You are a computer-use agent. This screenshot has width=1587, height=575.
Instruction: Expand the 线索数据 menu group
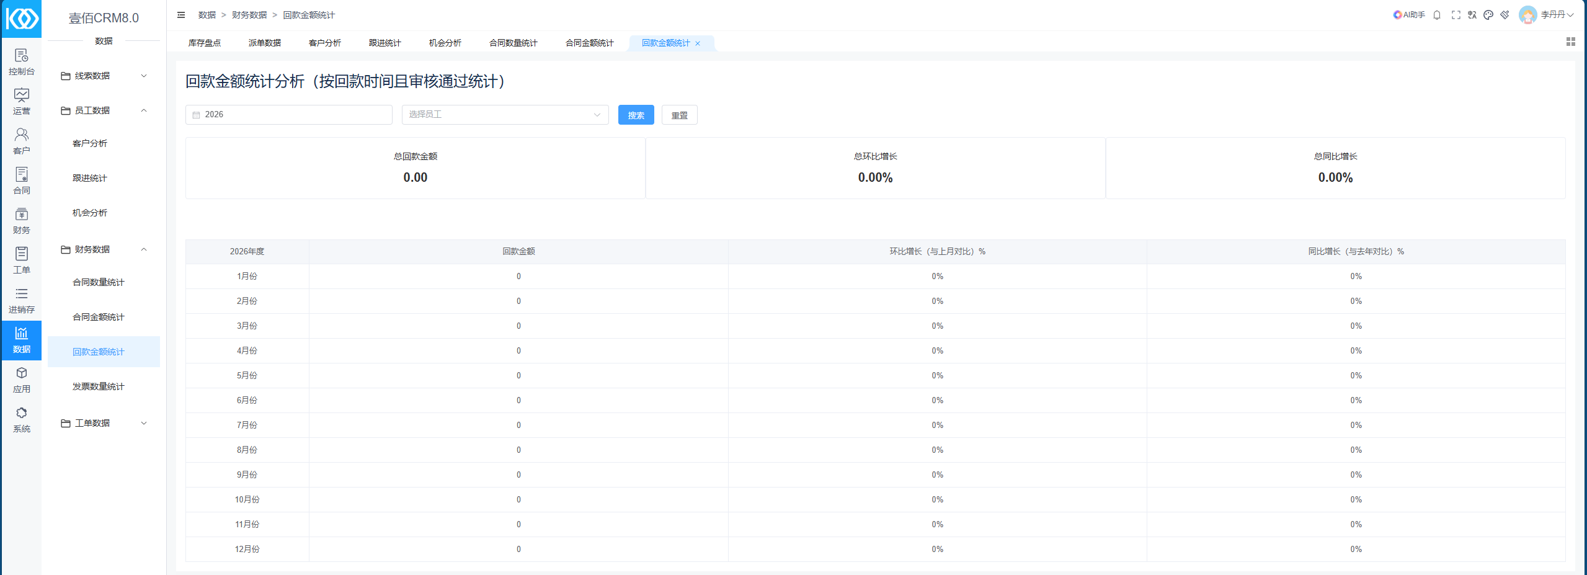pyautogui.click(x=104, y=76)
